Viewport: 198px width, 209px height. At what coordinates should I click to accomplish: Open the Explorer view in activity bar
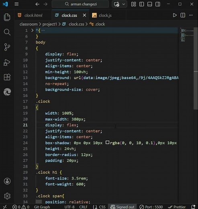[x=7, y=17]
